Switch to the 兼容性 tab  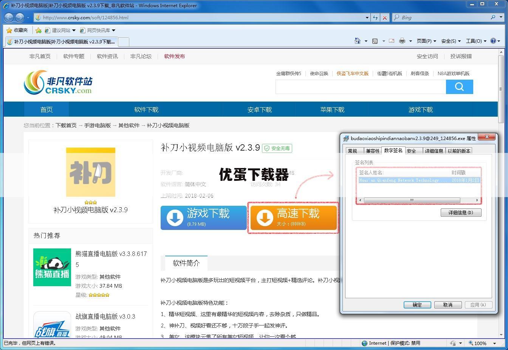(x=372, y=151)
